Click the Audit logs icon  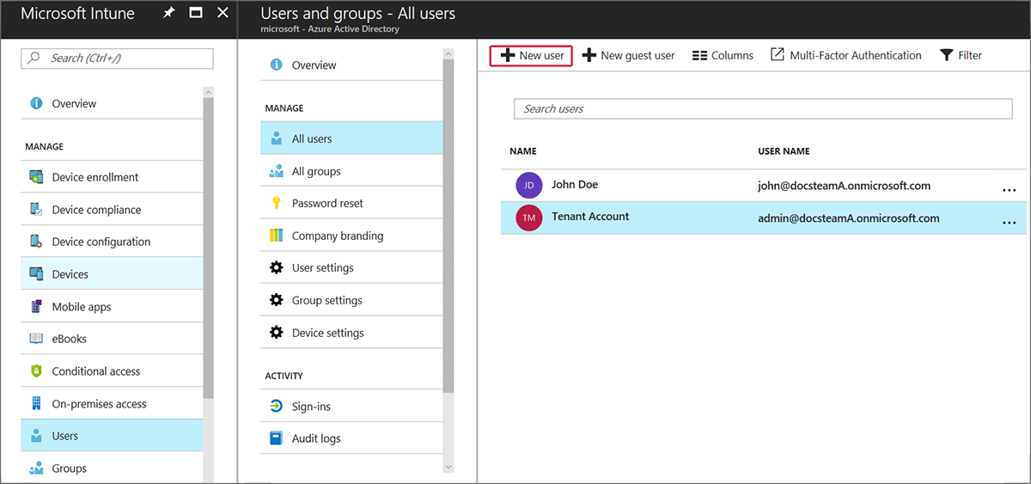pos(276,438)
